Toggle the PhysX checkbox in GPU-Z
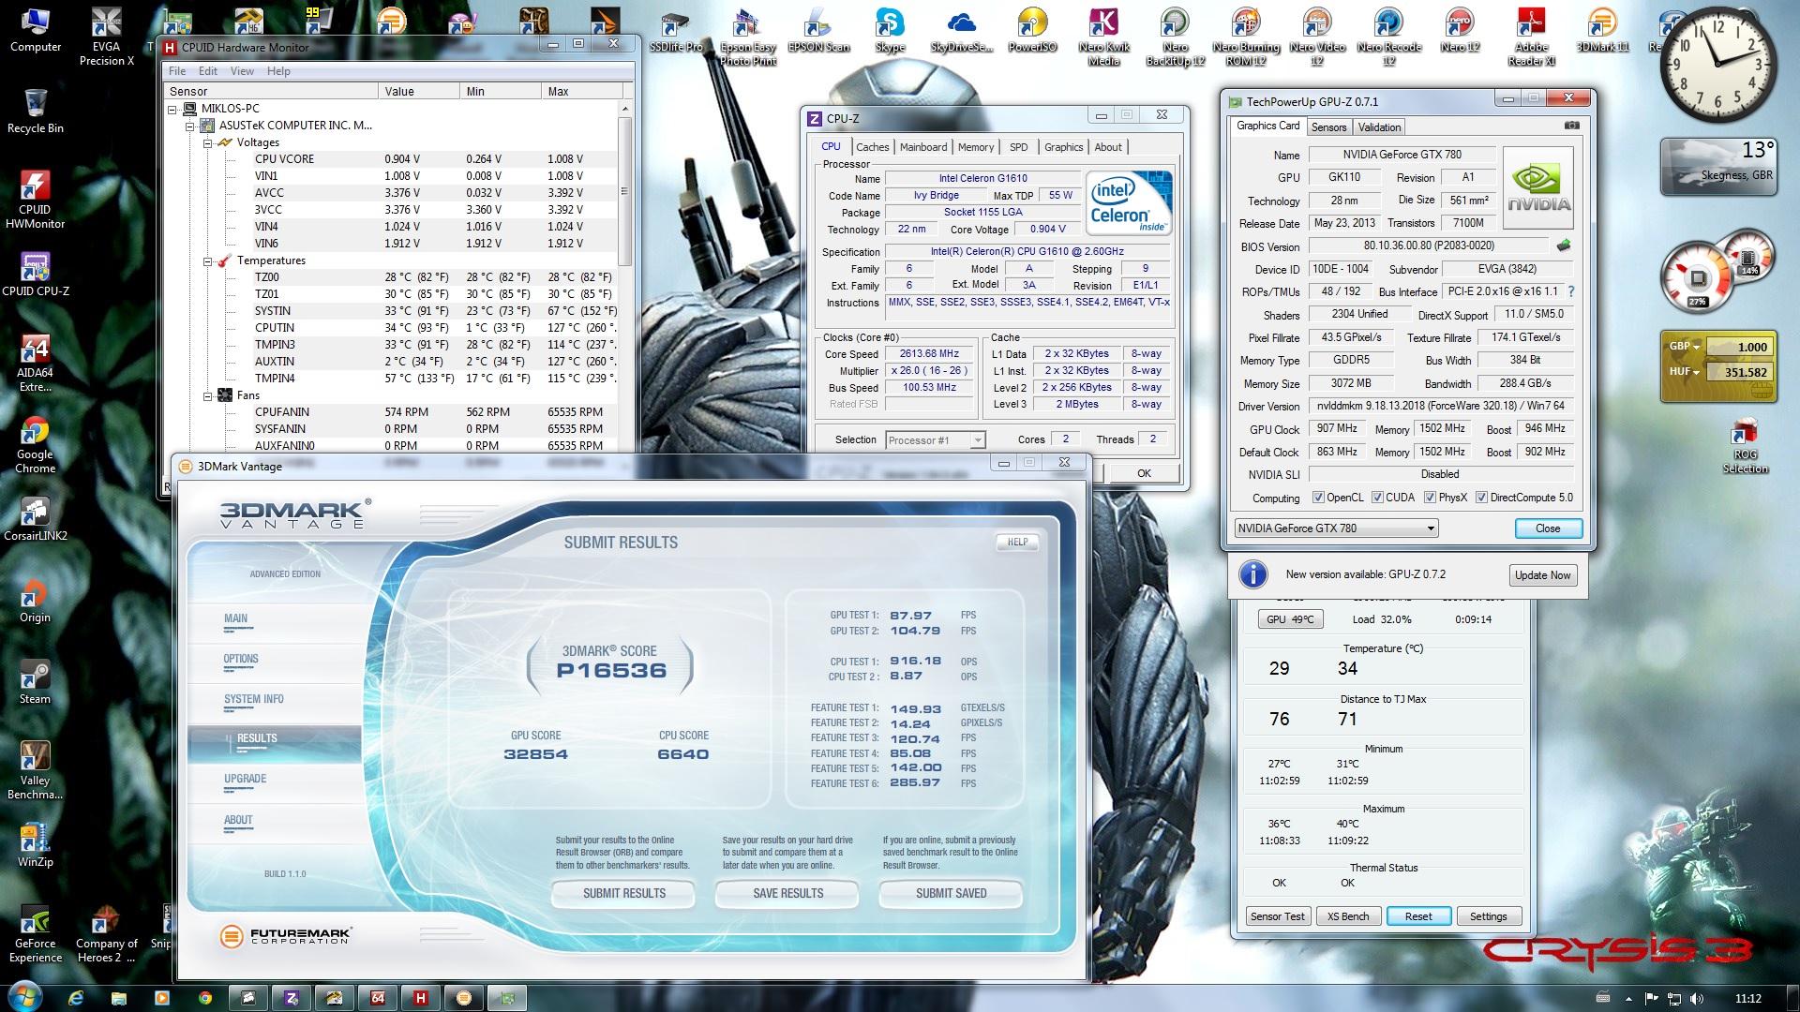 tap(1430, 498)
